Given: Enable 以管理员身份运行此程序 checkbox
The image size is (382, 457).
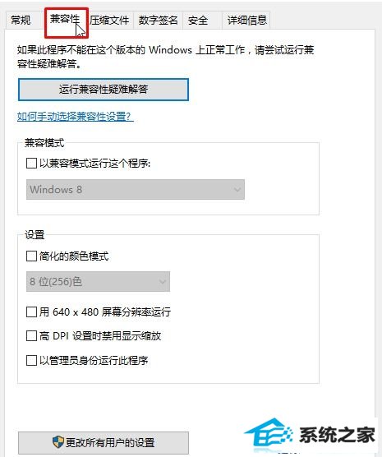Looking at the screenshot, I should pos(31,360).
